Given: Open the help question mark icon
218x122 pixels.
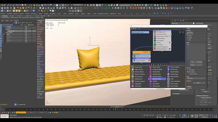Looking at the screenshot, I should pos(192,8).
